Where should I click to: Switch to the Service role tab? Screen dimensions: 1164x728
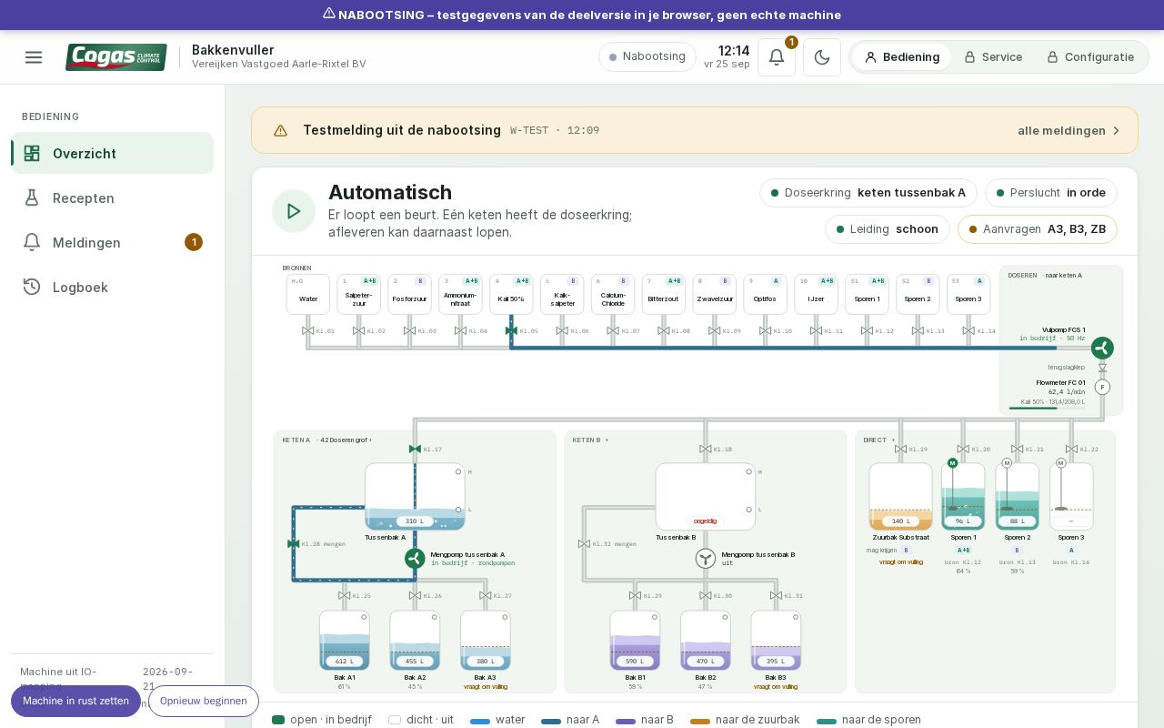[x=993, y=57]
